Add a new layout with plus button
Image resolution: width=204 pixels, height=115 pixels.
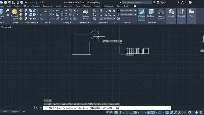(24, 111)
